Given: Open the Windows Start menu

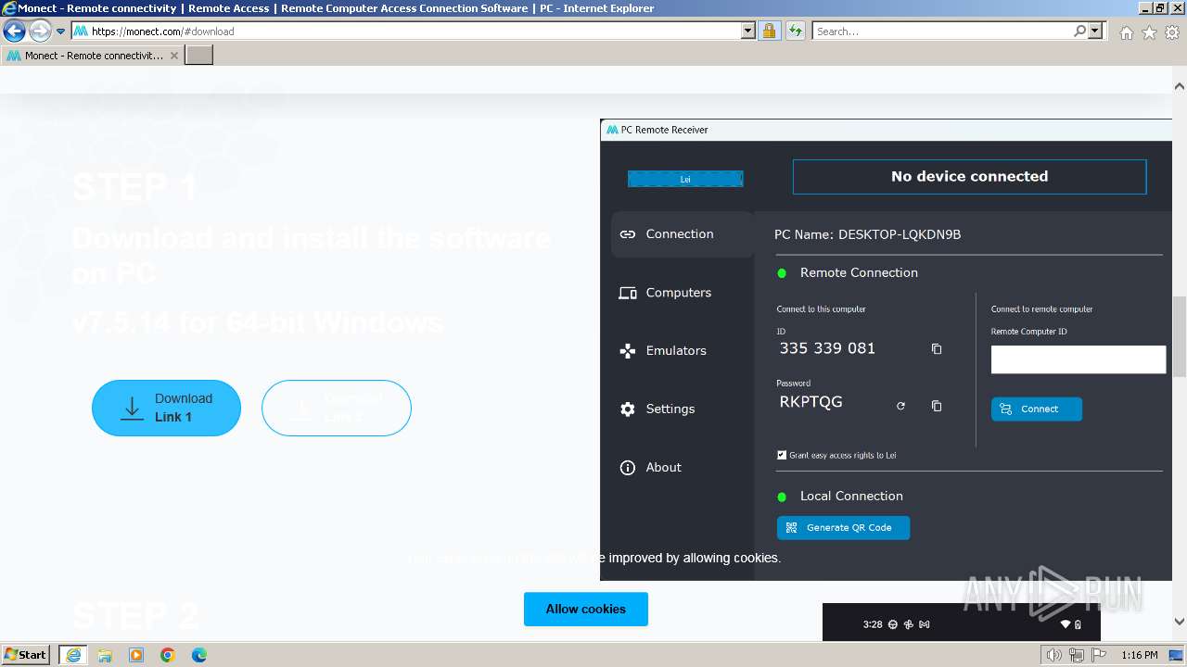Looking at the screenshot, I should 26,654.
